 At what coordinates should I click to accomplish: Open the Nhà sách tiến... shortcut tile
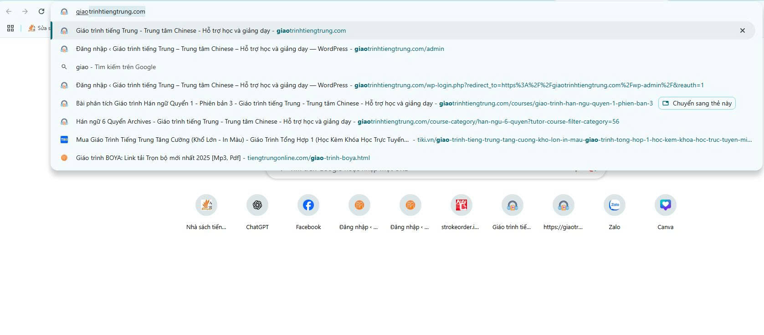click(x=206, y=205)
